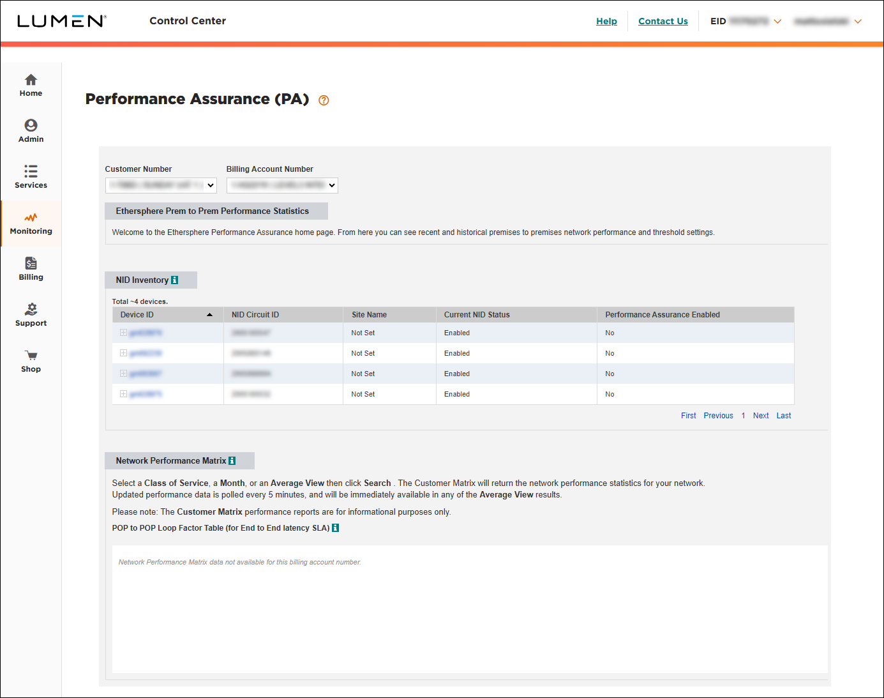
Task: Open the user account dropdown chevron
Action: (x=858, y=21)
